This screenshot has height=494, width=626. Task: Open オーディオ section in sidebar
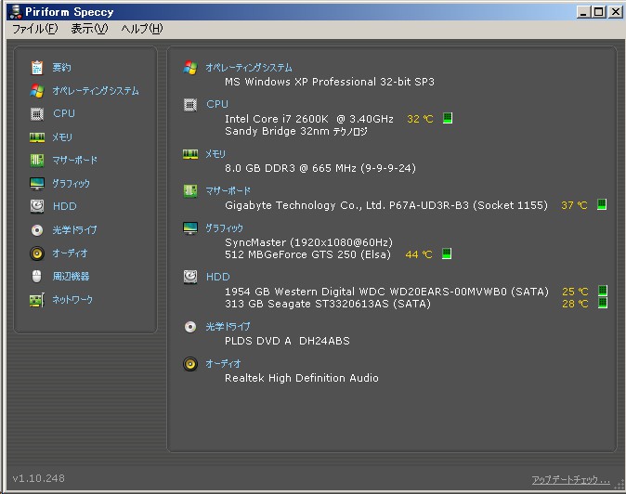tap(70, 253)
